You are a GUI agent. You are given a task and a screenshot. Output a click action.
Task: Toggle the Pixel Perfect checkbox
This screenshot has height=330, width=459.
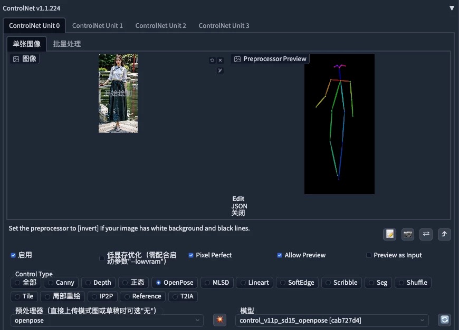(191, 255)
